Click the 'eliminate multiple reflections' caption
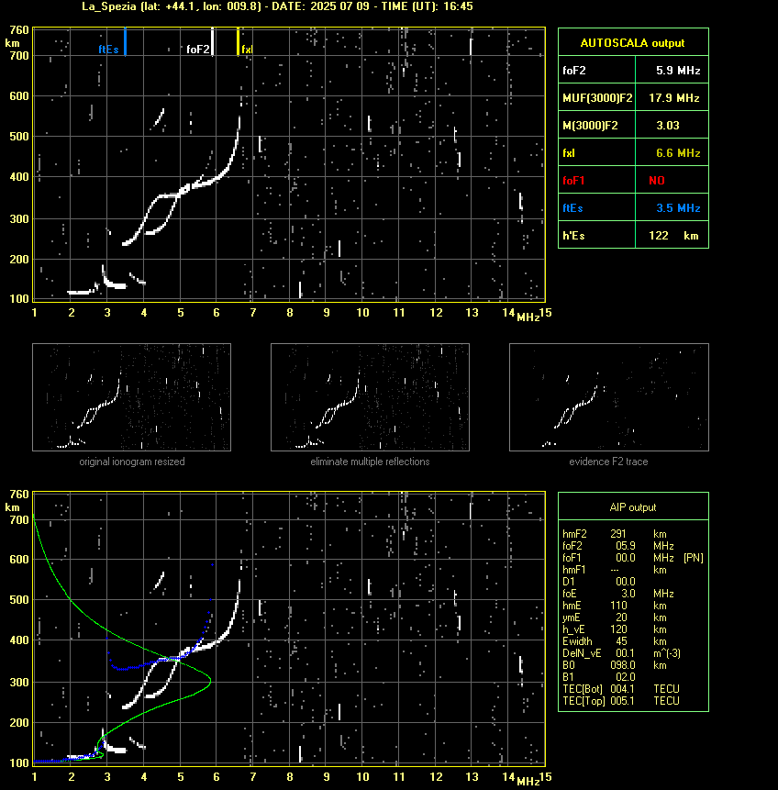Image resolution: width=778 pixels, height=790 pixels. tap(370, 462)
